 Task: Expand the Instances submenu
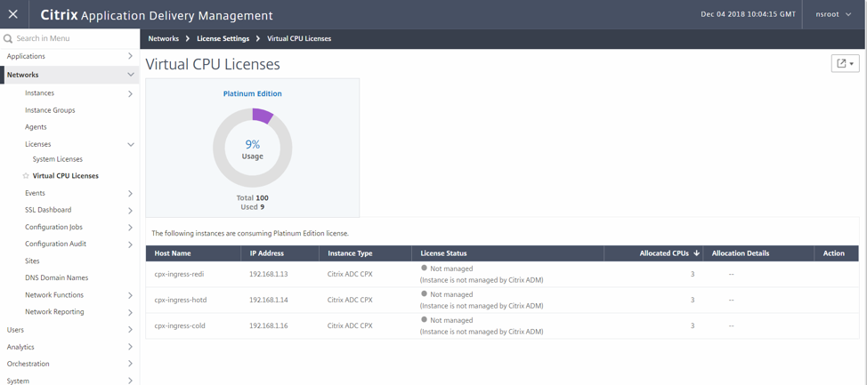[x=130, y=93]
